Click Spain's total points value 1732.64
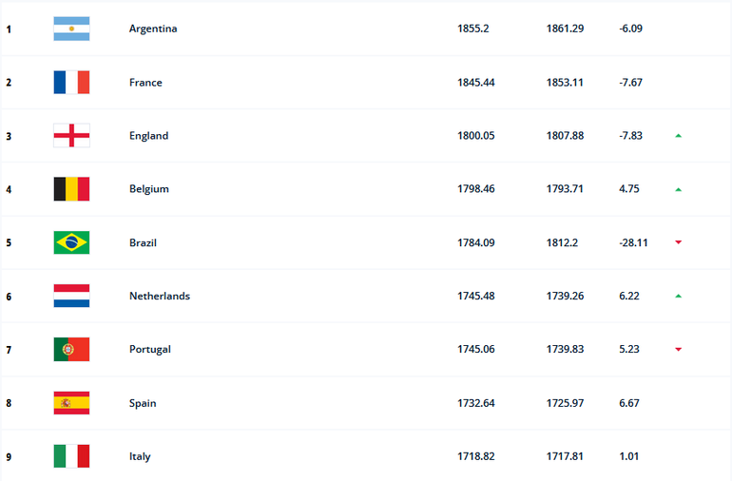 click(476, 403)
